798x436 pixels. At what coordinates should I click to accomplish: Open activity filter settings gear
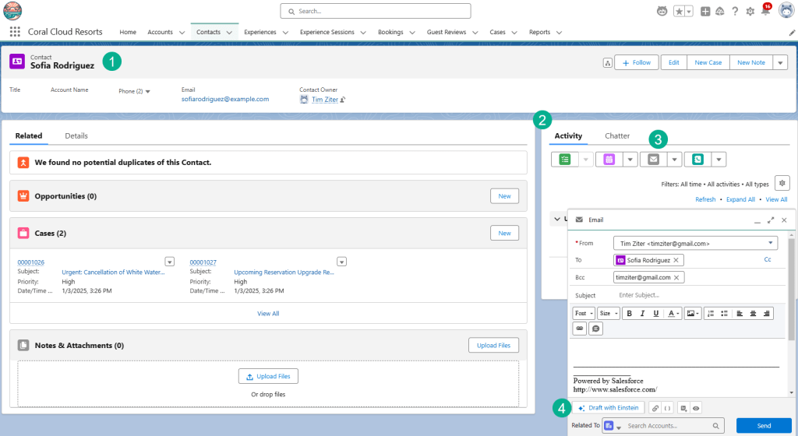(782, 183)
